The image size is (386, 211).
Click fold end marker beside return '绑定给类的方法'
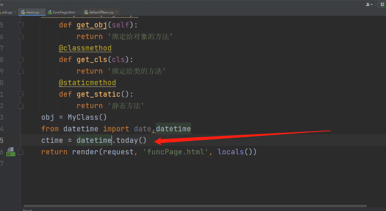click(x=21, y=71)
